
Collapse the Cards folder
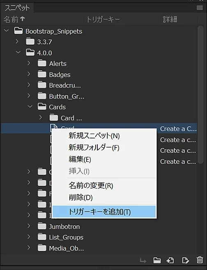pyautogui.click(x=30, y=106)
